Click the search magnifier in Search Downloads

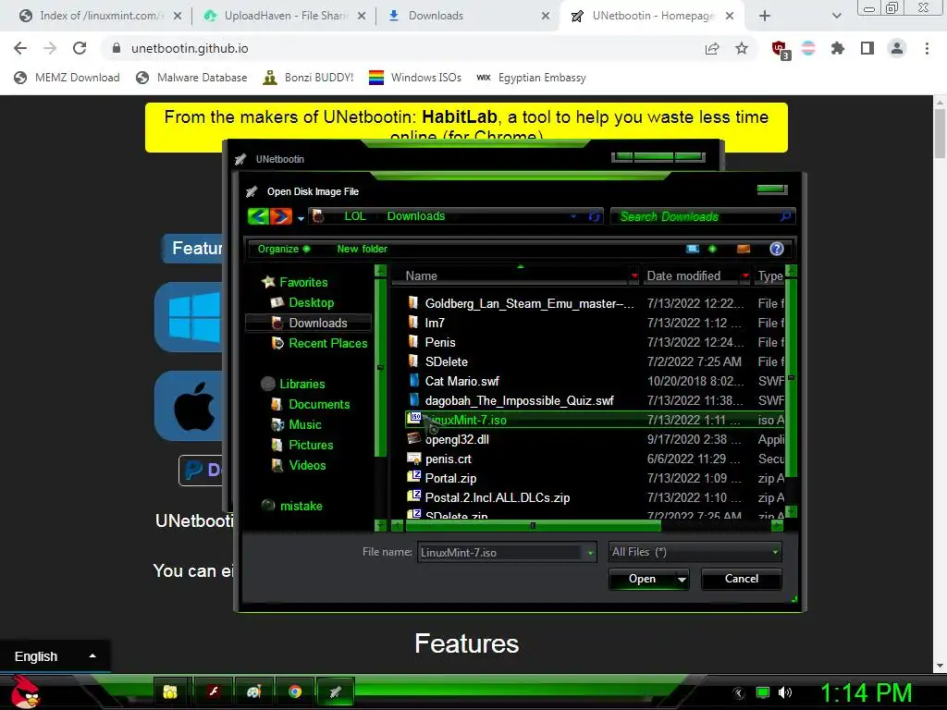(785, 216)
